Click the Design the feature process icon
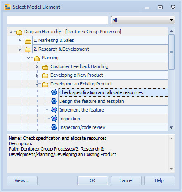Viewport: 182px width, 192px height. point(54,101)
